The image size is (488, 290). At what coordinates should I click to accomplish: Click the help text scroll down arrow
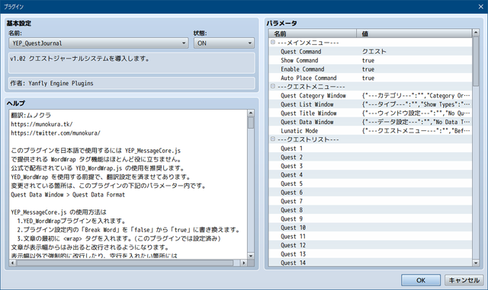point(251,256)
